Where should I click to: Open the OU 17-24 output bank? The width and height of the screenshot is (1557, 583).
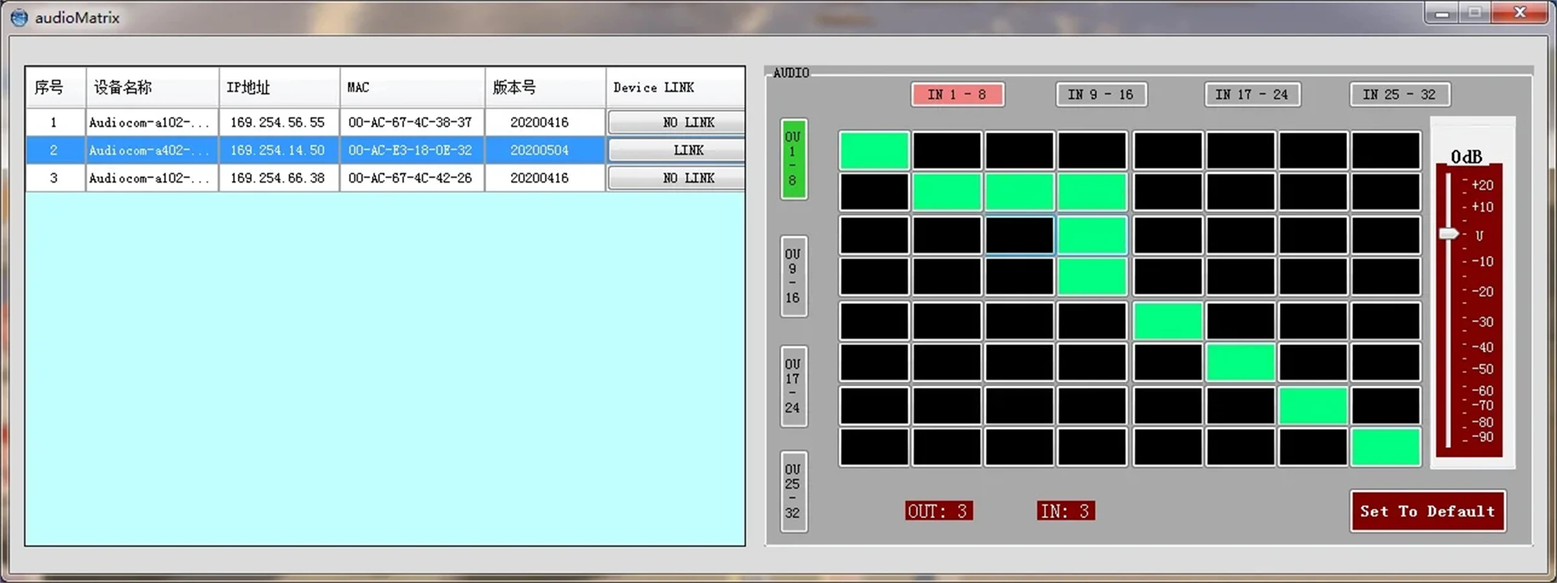tap(793, 386)
